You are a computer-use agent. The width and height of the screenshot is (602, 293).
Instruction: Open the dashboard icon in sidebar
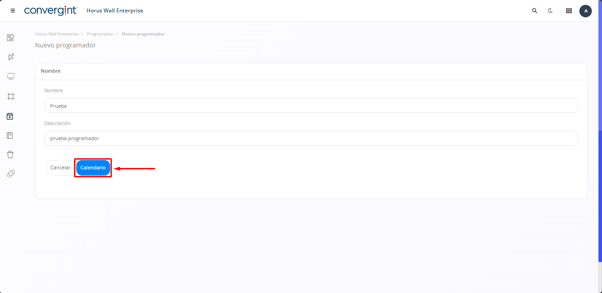[x=10, y=38]
